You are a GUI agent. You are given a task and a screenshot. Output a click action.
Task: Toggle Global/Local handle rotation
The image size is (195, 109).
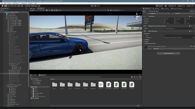(x=34, y=6)
